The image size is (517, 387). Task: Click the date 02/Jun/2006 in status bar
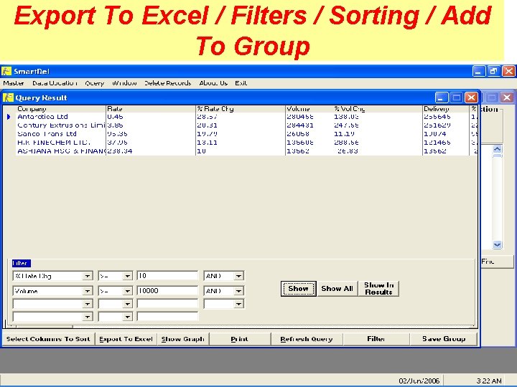pyautogui.click(x=419, y=381)
